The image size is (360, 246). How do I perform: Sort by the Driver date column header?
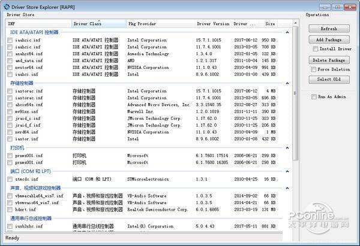coord(245,23)
